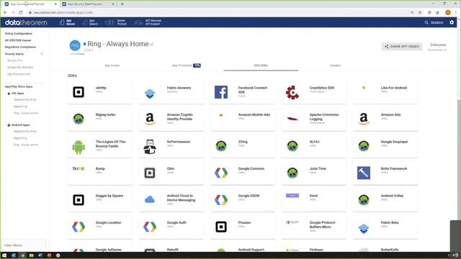The height and width of the screenshot is (259, 461).
Task: Click the Legion-Of-The-Bouncy-Castle Android robot icon
Action: tap(79, 147)
